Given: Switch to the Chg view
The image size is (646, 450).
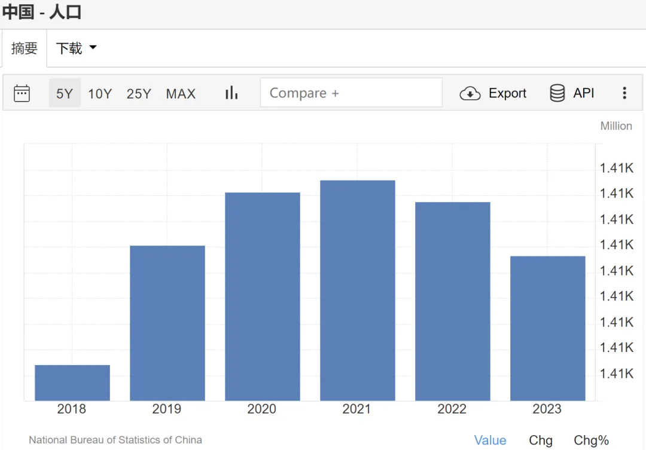Looking at the screenshot, I should pyautogui.click(x=541, y=440).
